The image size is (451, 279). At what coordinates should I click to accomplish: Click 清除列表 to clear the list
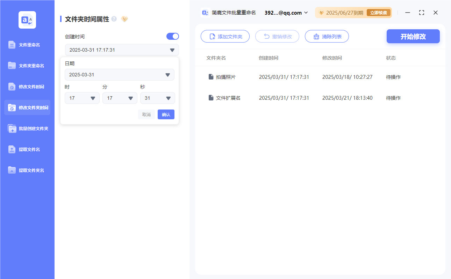tap(327, 36)
